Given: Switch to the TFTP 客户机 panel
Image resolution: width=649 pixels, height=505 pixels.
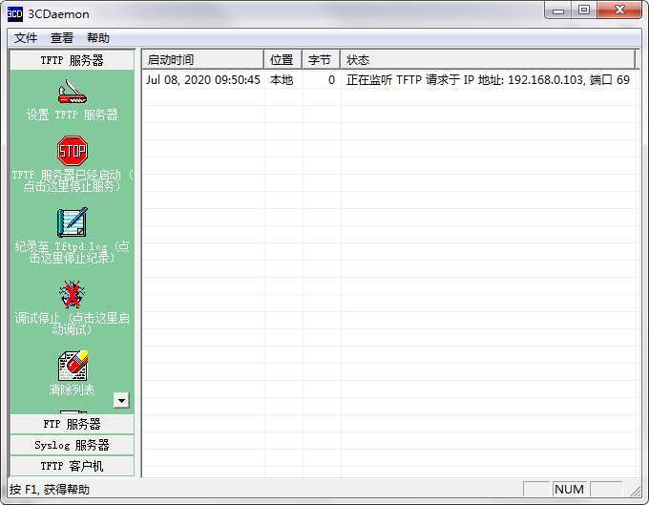Looking at the screenshot, I should (x=72, y=466).
